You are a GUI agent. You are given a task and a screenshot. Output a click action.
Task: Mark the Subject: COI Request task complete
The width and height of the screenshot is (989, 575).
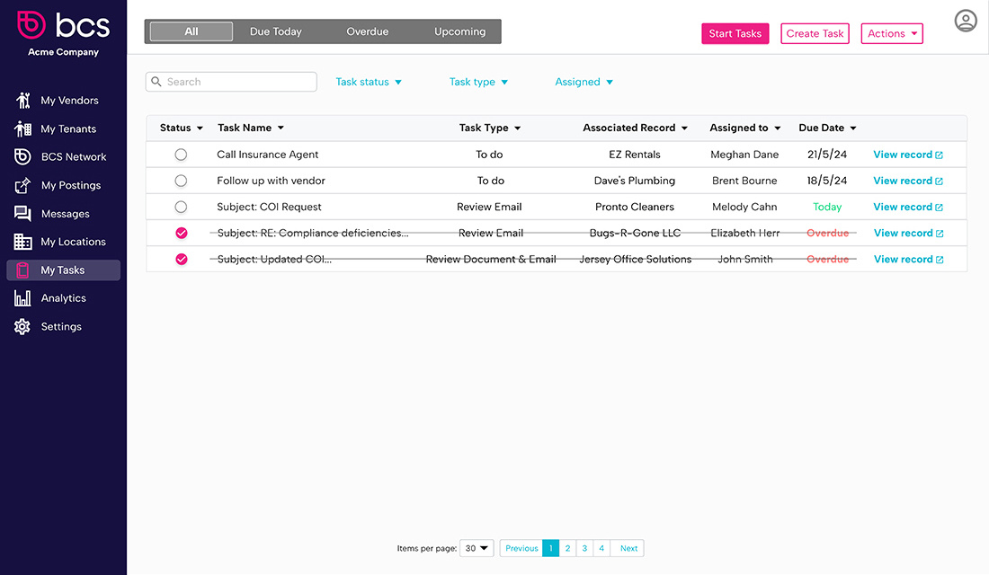coord(181,206)
